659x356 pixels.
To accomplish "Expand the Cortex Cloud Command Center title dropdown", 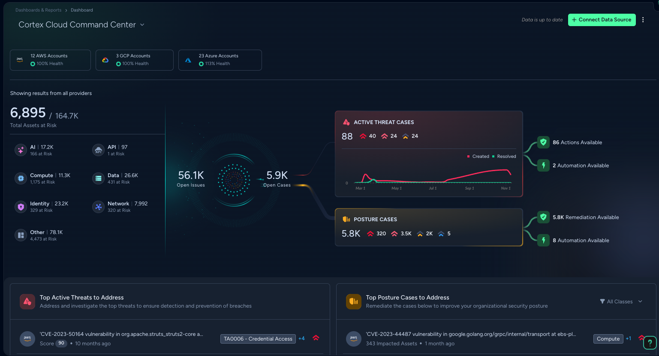I will (142, 25).
